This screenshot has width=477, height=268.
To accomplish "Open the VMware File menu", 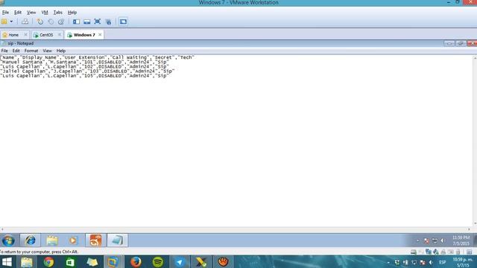I will pos(5,13).
